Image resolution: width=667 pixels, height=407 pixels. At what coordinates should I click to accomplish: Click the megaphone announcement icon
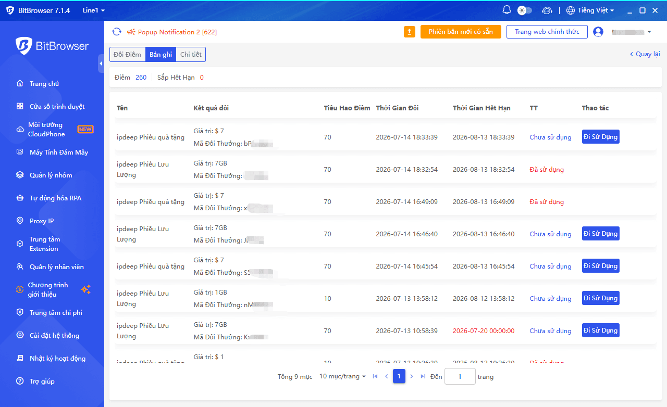tap(131, 32)
